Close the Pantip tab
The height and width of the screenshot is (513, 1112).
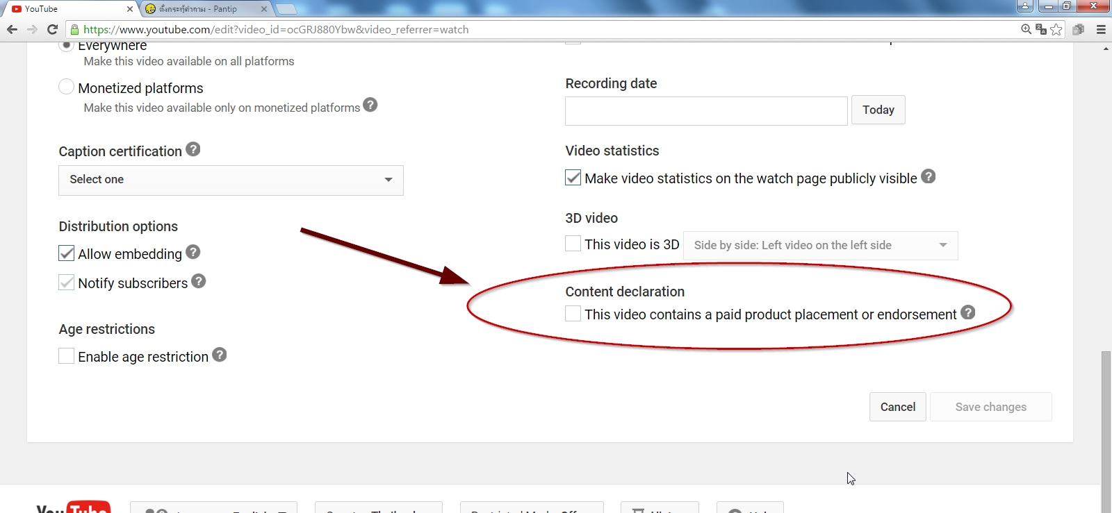coord(264,9)
